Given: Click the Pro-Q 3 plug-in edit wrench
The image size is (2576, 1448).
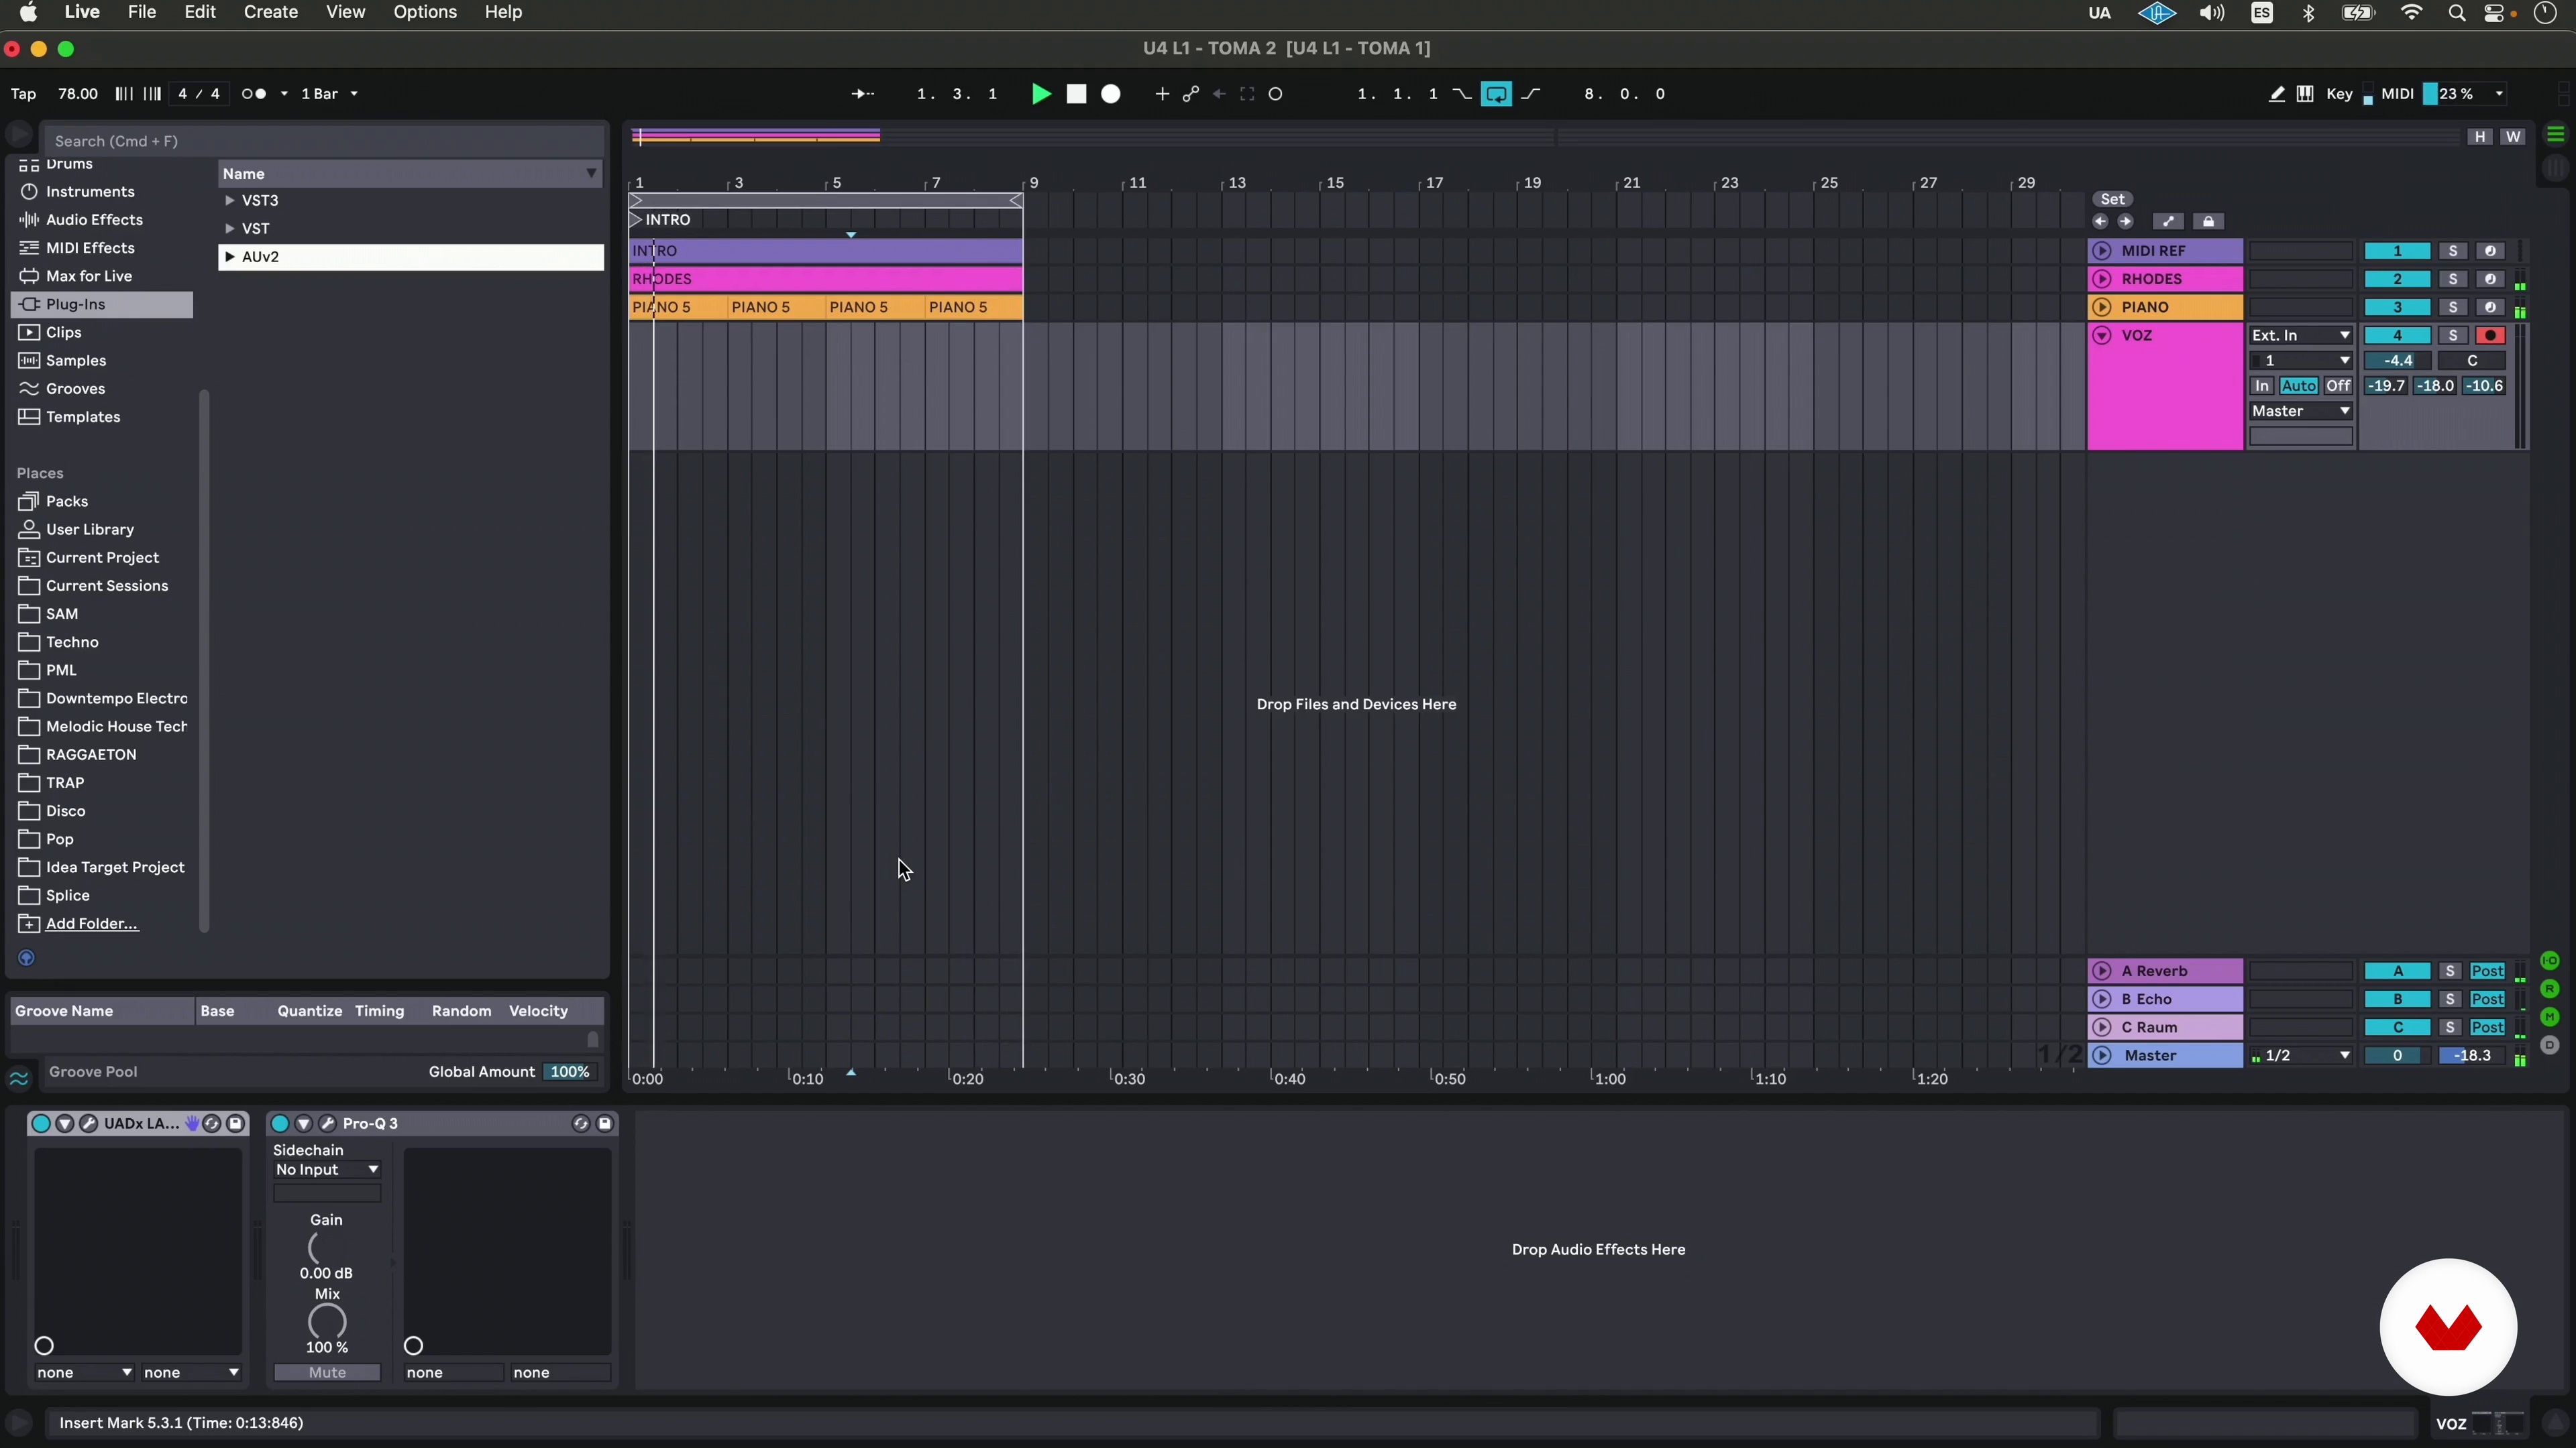Looking at the screenshot, I should (x=327, y=1124).
